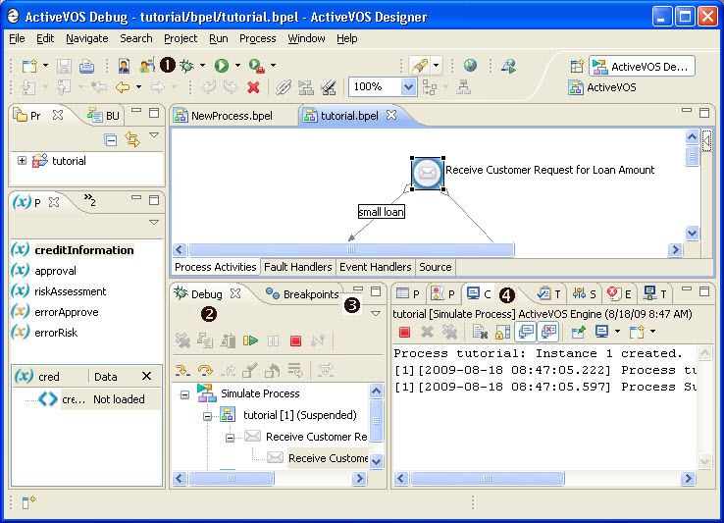Collapse the tutorial [1] (Suspended) node
This screenshot has height=523, width=724.
[207, 416]
